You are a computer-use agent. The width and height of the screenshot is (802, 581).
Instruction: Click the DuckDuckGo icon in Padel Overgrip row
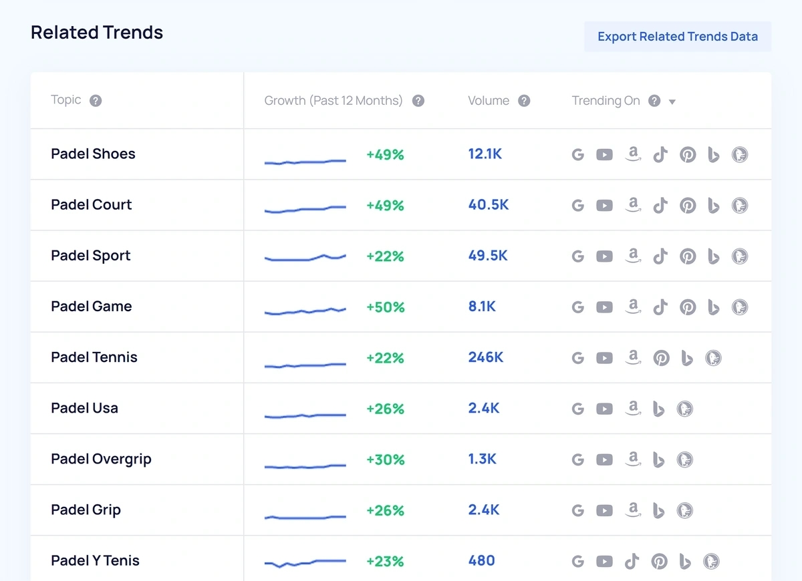(x=684, y=459)
